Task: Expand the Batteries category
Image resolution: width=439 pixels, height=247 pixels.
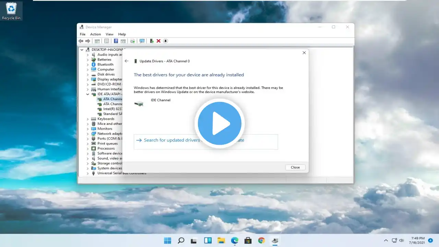Action: coord(88,60)
